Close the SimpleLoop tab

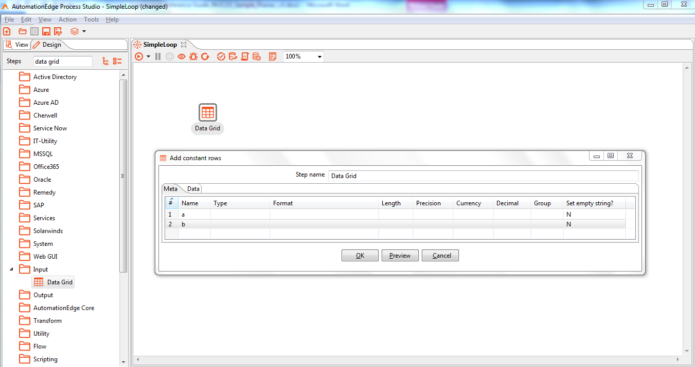(184, 45)
